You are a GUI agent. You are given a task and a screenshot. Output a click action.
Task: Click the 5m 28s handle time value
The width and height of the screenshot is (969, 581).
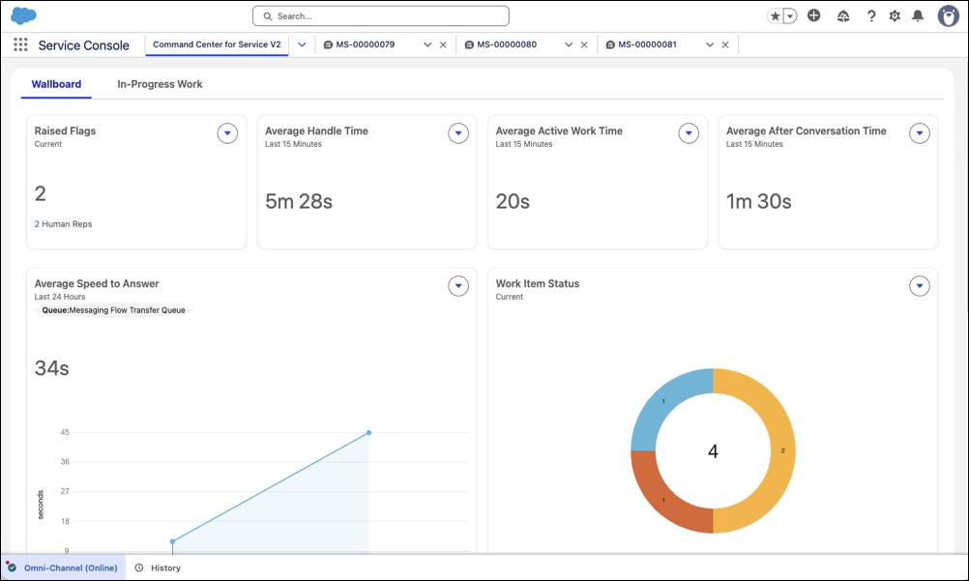click(299, 201)
